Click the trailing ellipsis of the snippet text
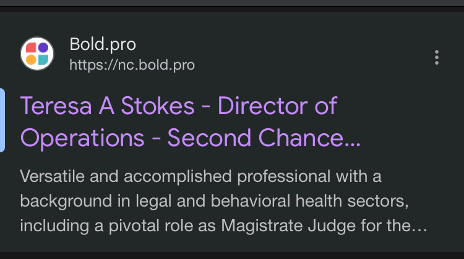464x259 pixels. [x=421, y=226]
